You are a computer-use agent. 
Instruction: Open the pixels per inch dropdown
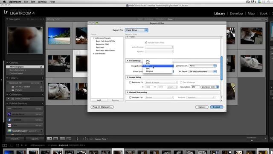click(209, 87)
